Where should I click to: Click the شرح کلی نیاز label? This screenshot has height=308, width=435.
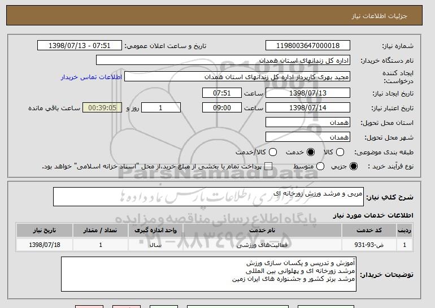click(x=390, y=197)
